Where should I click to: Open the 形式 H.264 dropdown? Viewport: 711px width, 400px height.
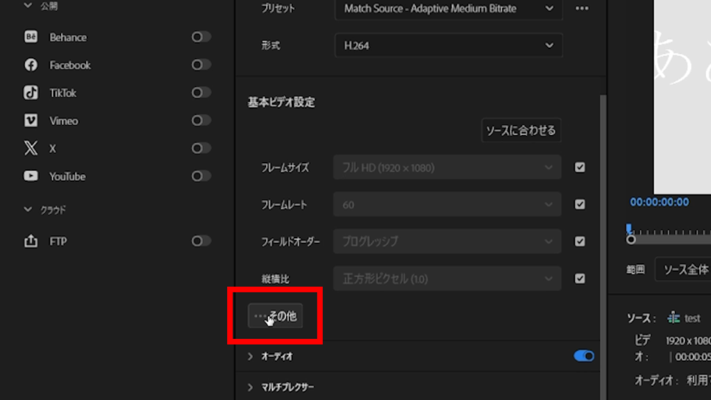click(449, 45)
